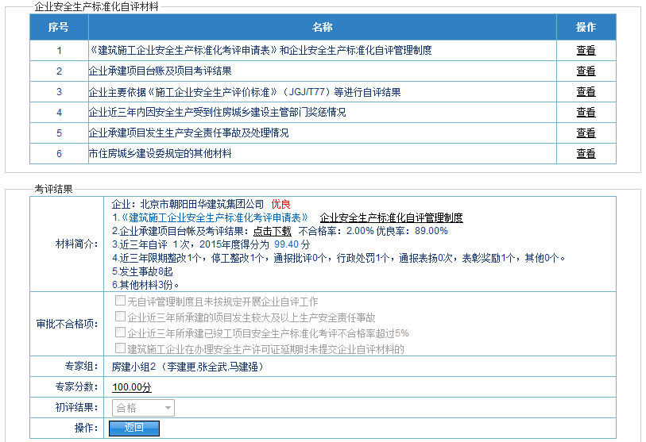View row 4 住房城乡建设主管部门奖惩情况 materials
Viewport: 646px width, 442px height.
point(586,113)
